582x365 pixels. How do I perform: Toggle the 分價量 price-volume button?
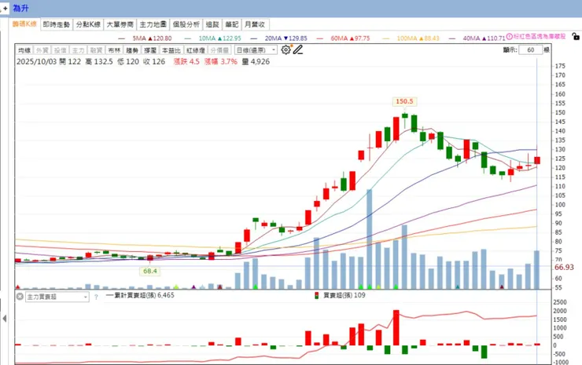tap(219, 50)
